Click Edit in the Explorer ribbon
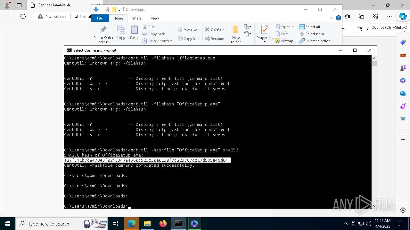Image resolution: width=410 pixels, height=230 pixels. coord(282,34)
